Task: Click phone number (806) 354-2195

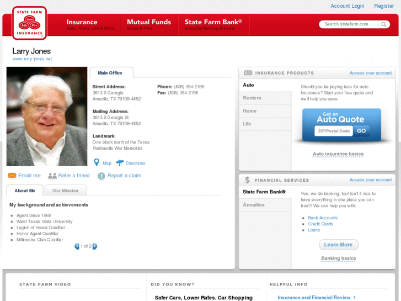Action: (189, 87)
